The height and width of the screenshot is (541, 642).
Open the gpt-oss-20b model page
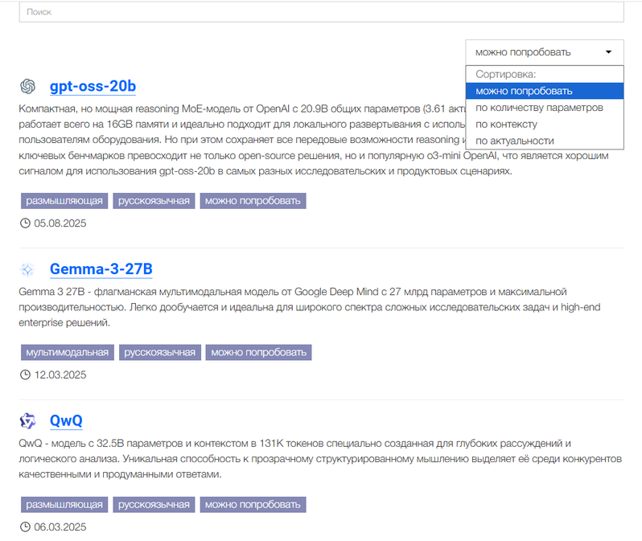click(93, 87)
